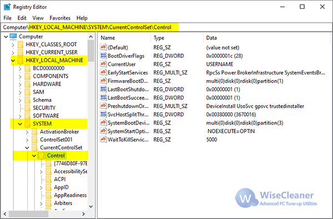Click the horizontal scrollbar left arrow
Screen dimensions: 333x219
(5, 213)
